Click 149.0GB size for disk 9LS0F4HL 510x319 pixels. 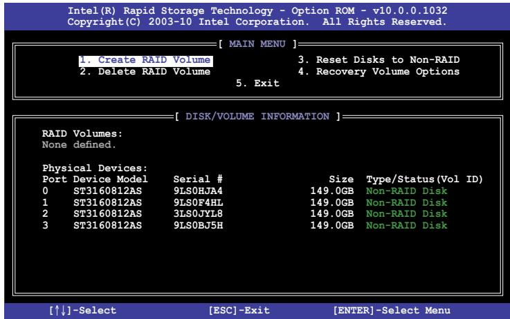pyautogui.click(x=332, y=203)
